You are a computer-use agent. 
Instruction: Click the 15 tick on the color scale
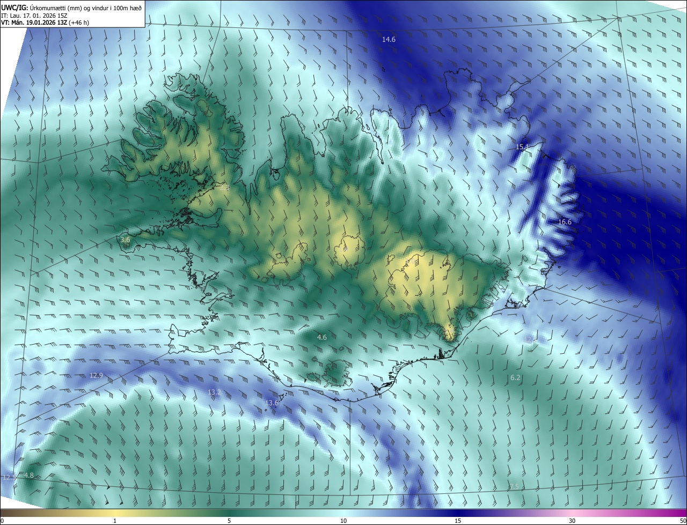pos(458,521)
